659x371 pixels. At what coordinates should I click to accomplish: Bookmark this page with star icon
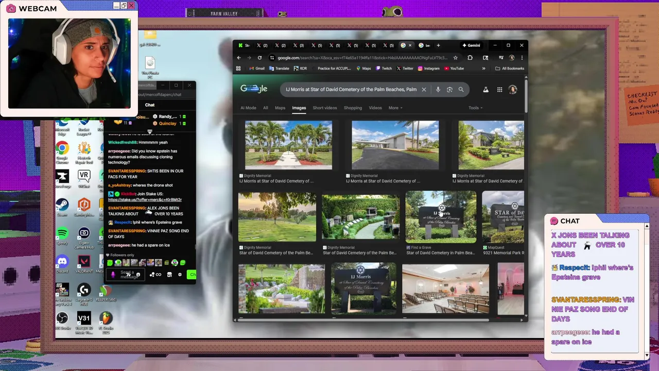pyautogui.click(x=456, y=58)
